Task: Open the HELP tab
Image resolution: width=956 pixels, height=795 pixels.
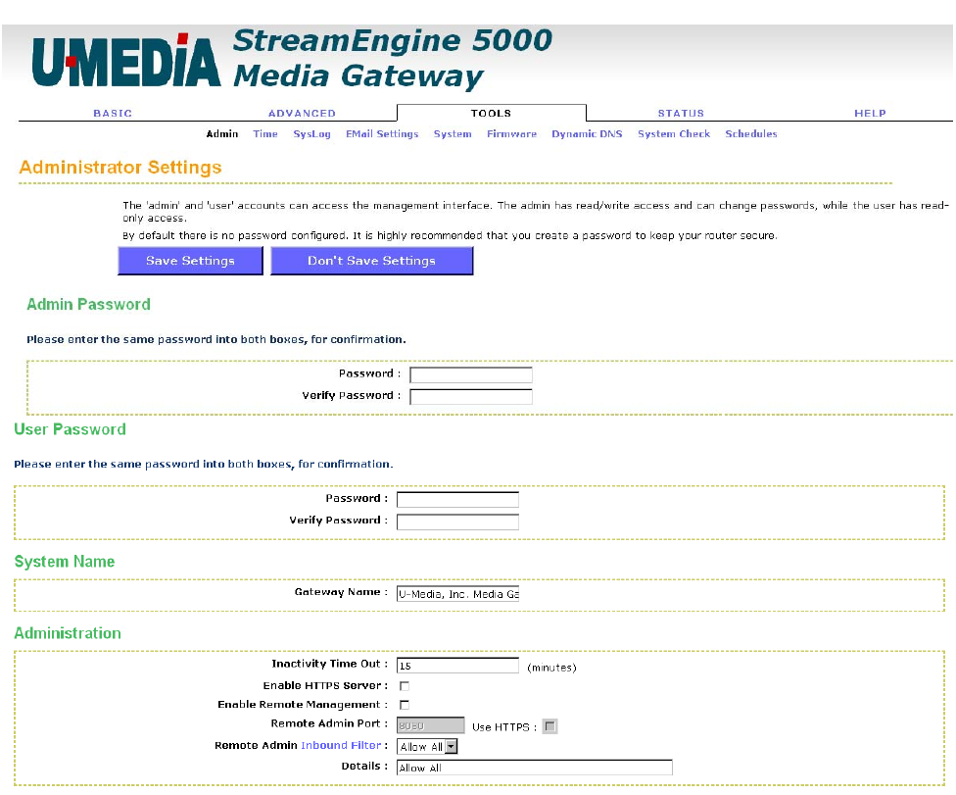Action: click(x=870, y=113)
